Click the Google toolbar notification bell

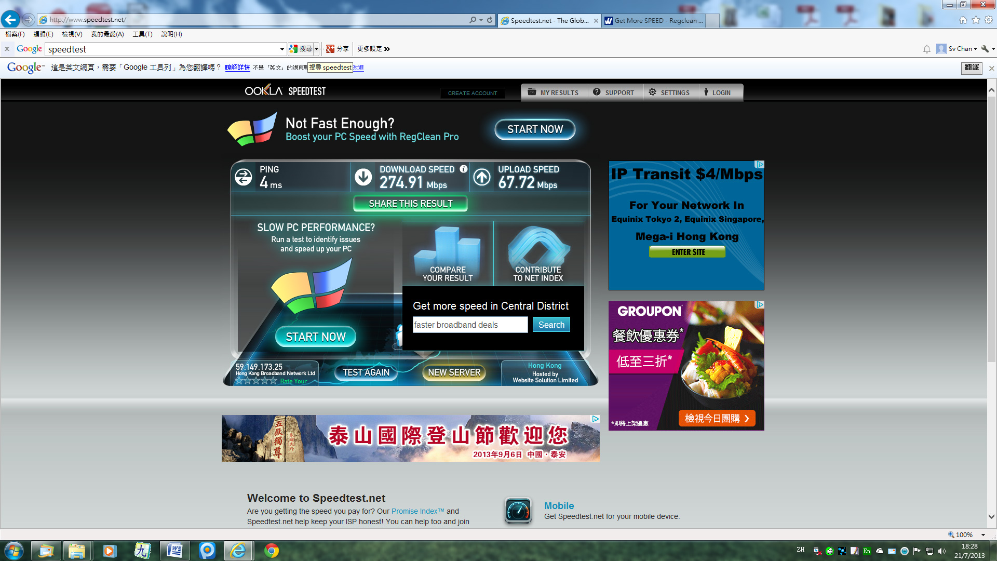[927, 49]
